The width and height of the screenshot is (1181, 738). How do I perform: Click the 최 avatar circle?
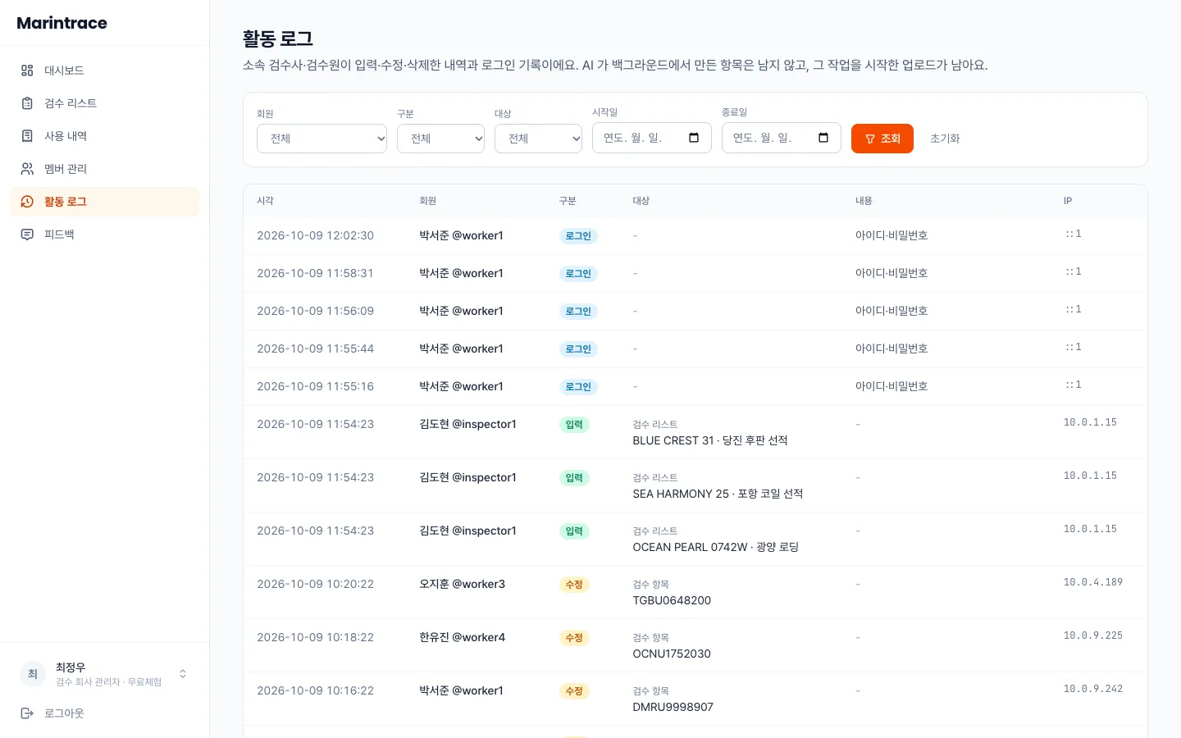(x=33, y=674)
